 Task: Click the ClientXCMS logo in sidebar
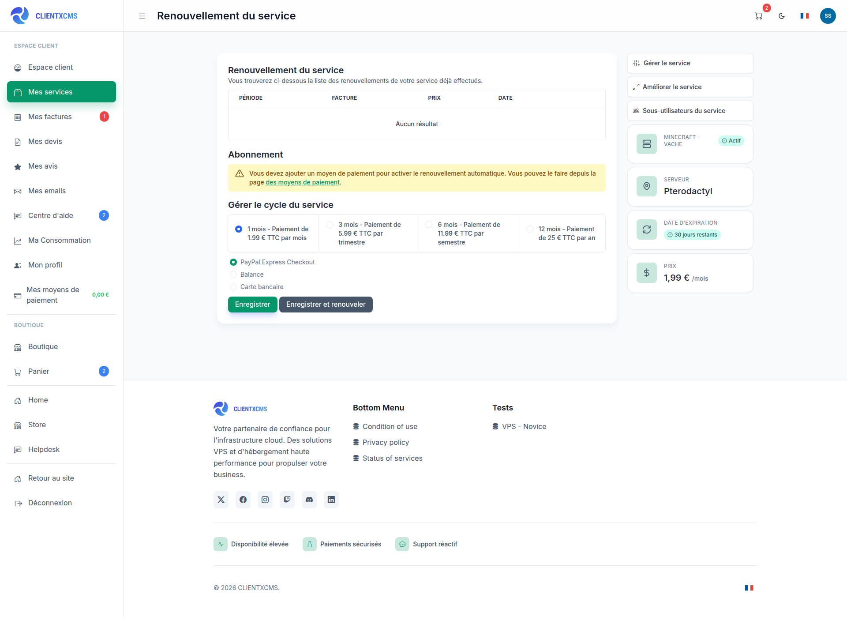(x=44, y=16)
